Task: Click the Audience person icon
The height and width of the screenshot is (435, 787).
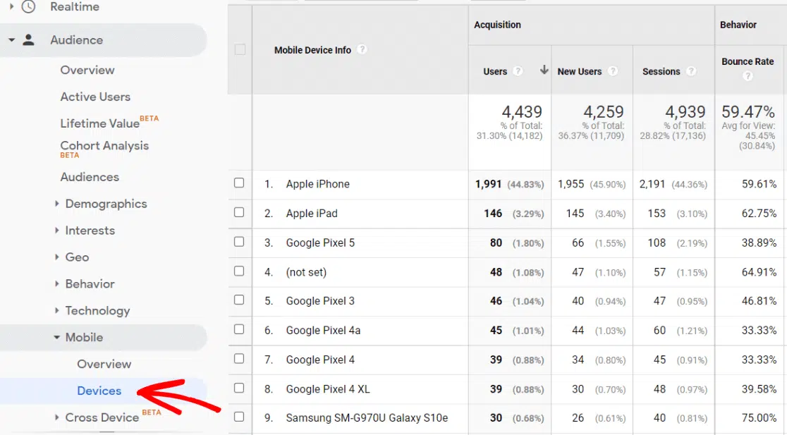Action: click(x=28, y=40)
